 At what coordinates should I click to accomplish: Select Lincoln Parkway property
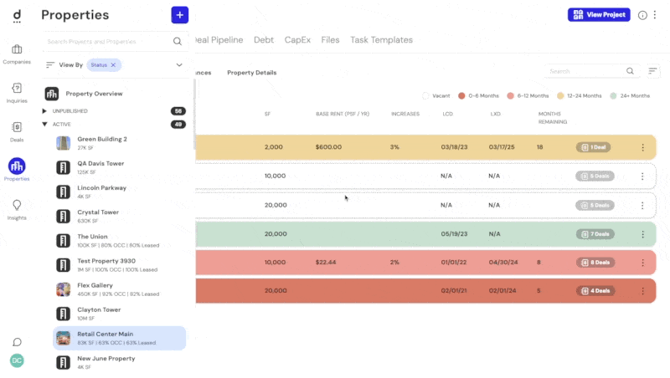120,192
